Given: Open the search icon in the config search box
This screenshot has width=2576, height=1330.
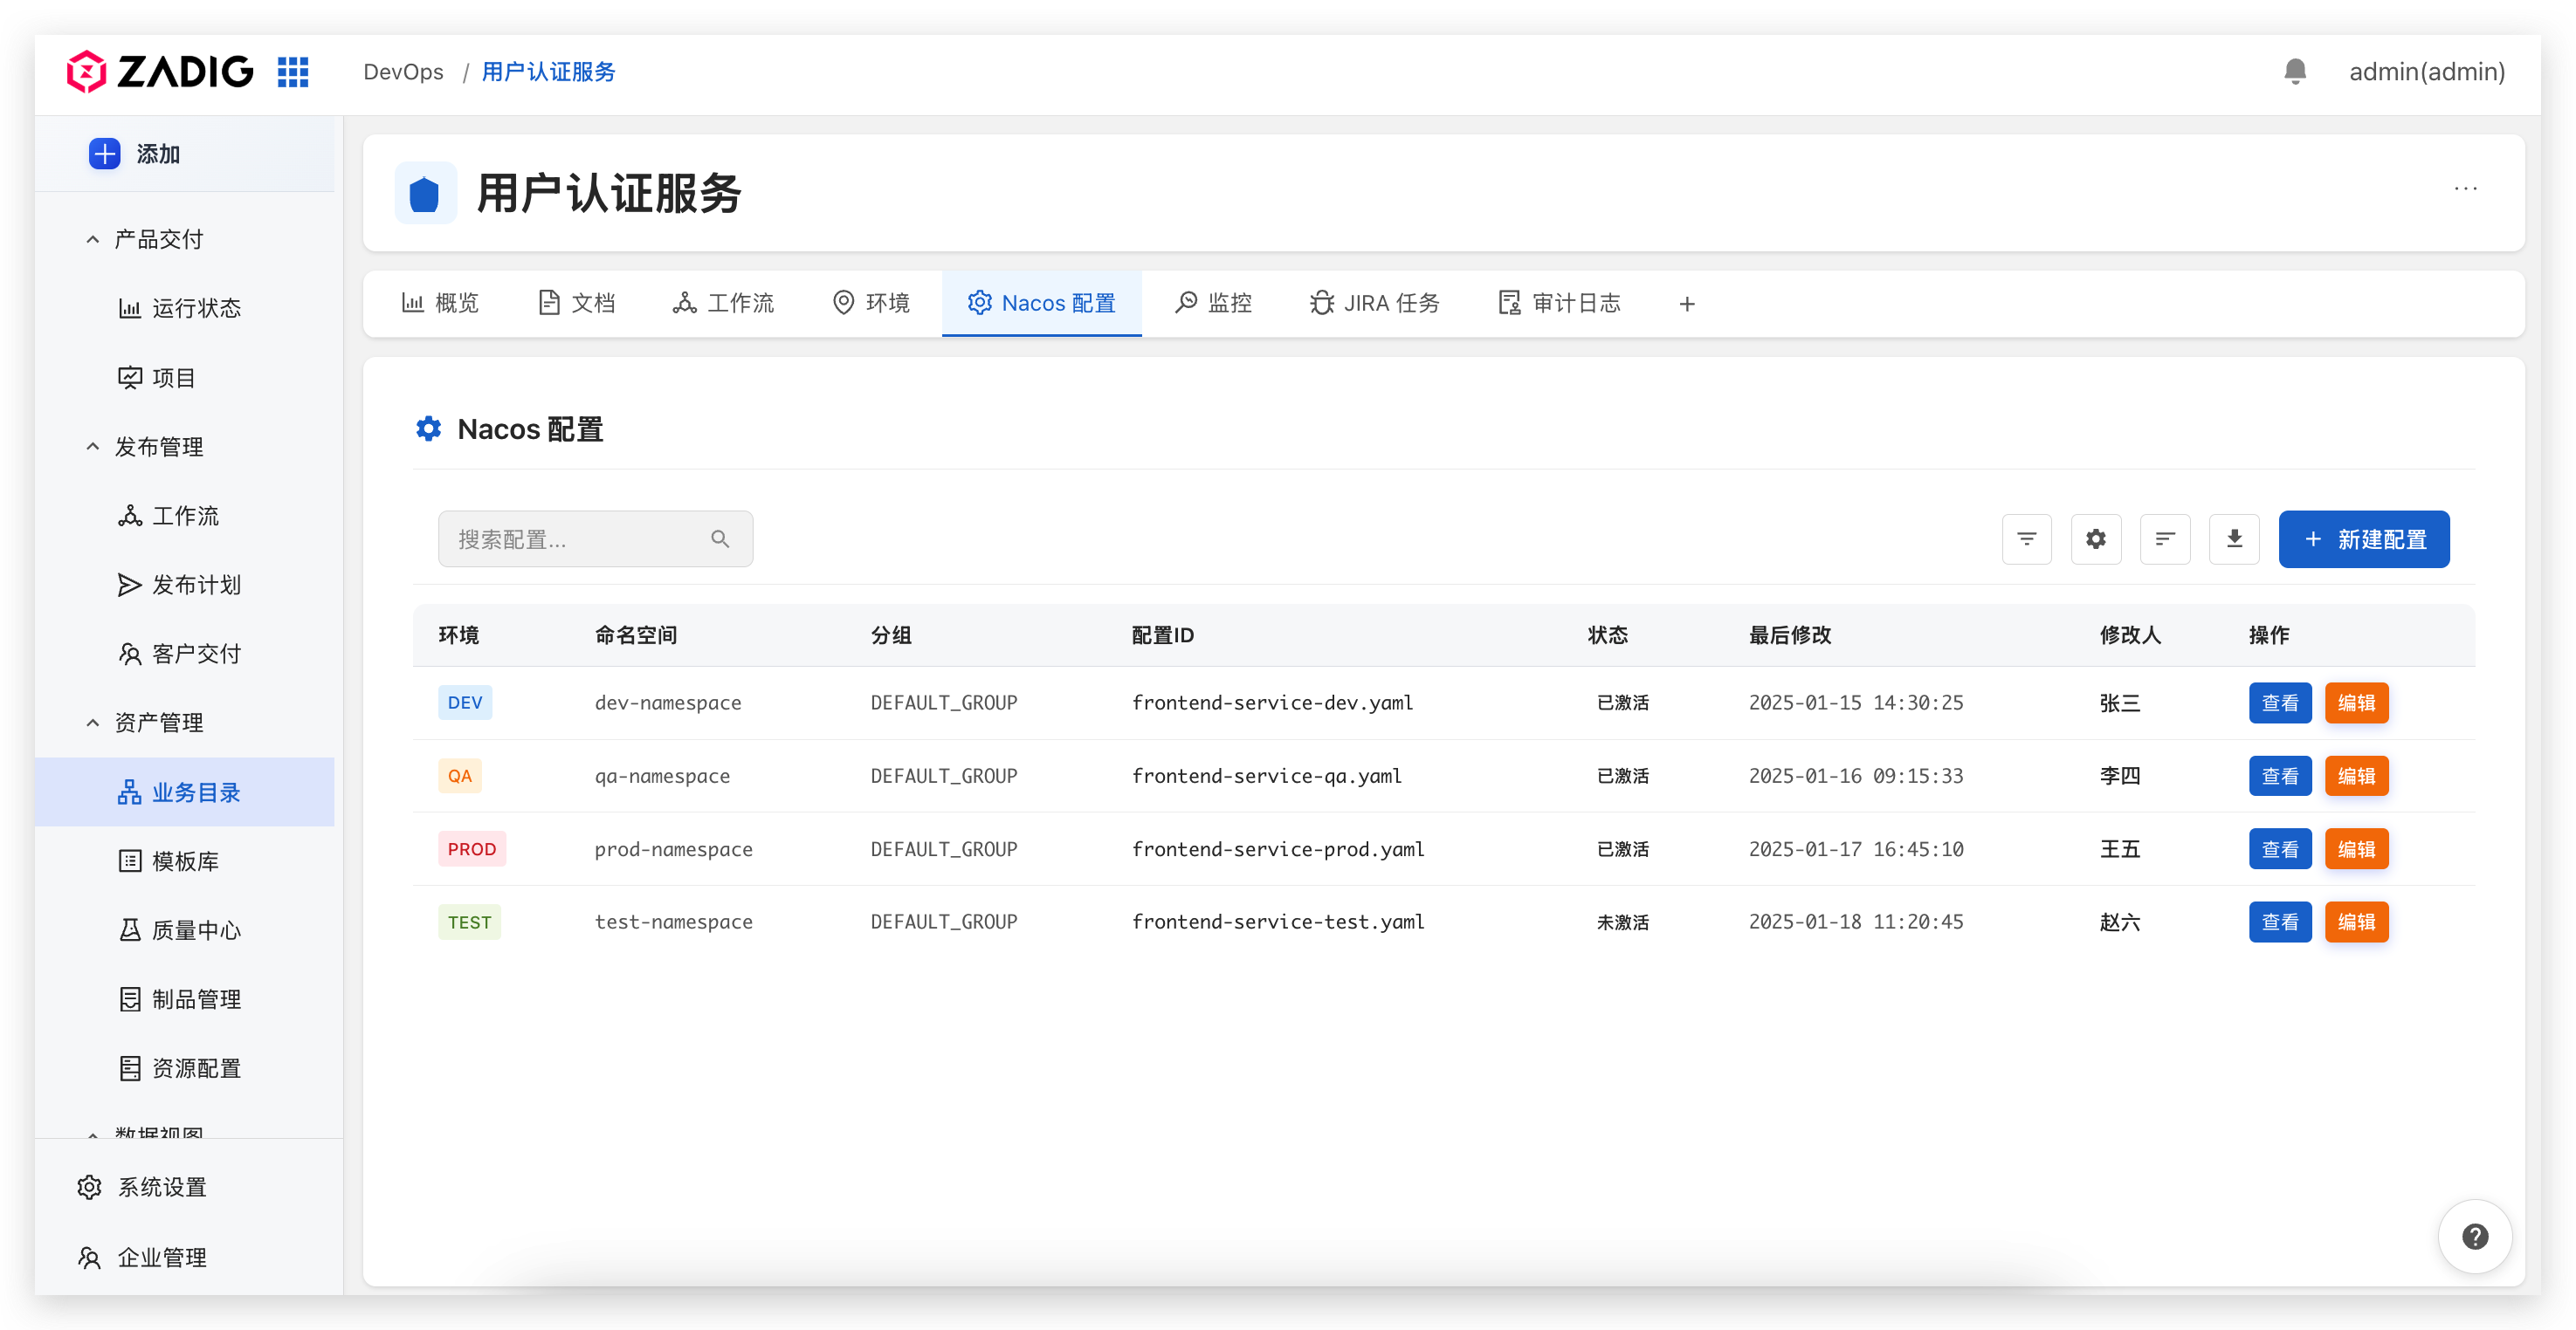Looking at the screenshot, I should click(720, 538).
